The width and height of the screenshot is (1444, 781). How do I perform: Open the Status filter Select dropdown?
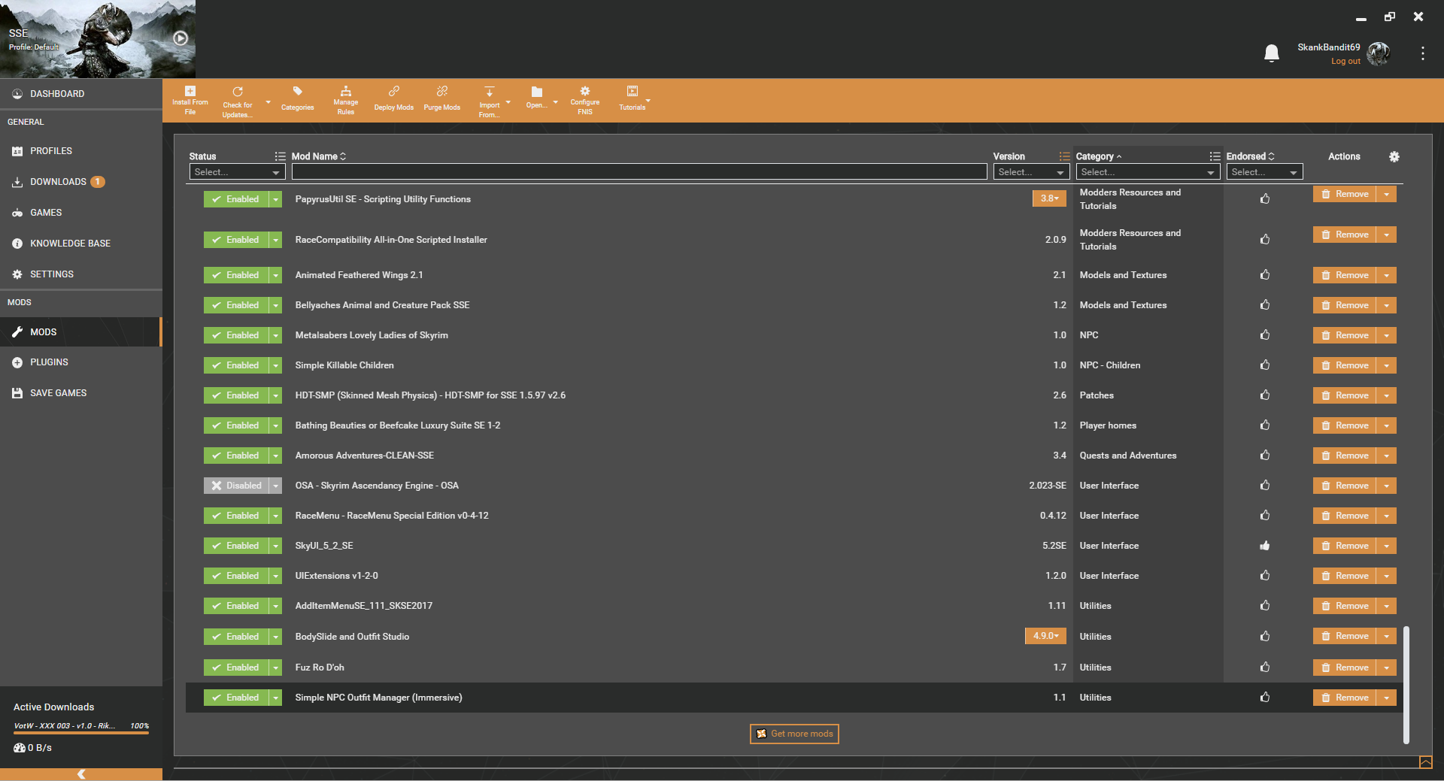pyautogui.click(x=237, y=172)
